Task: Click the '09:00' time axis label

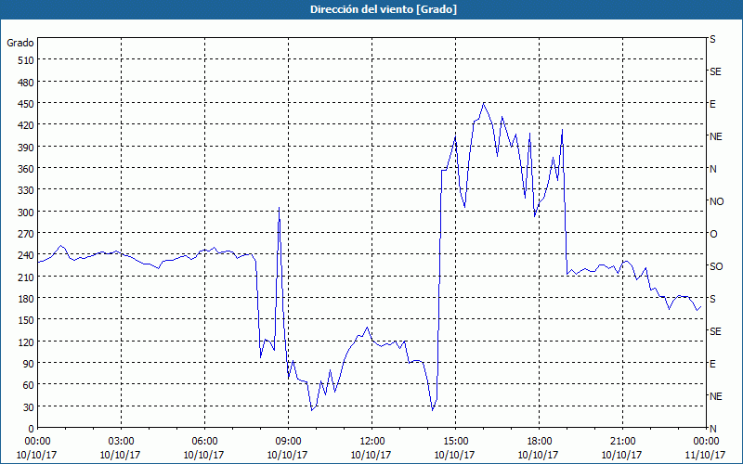Action: coord(288,442)
